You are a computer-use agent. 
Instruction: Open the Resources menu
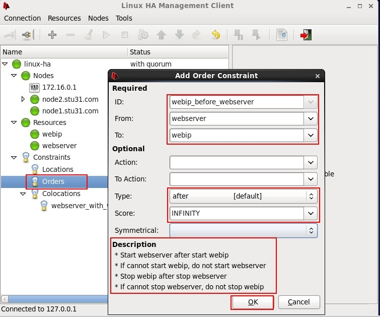(64, 18)
